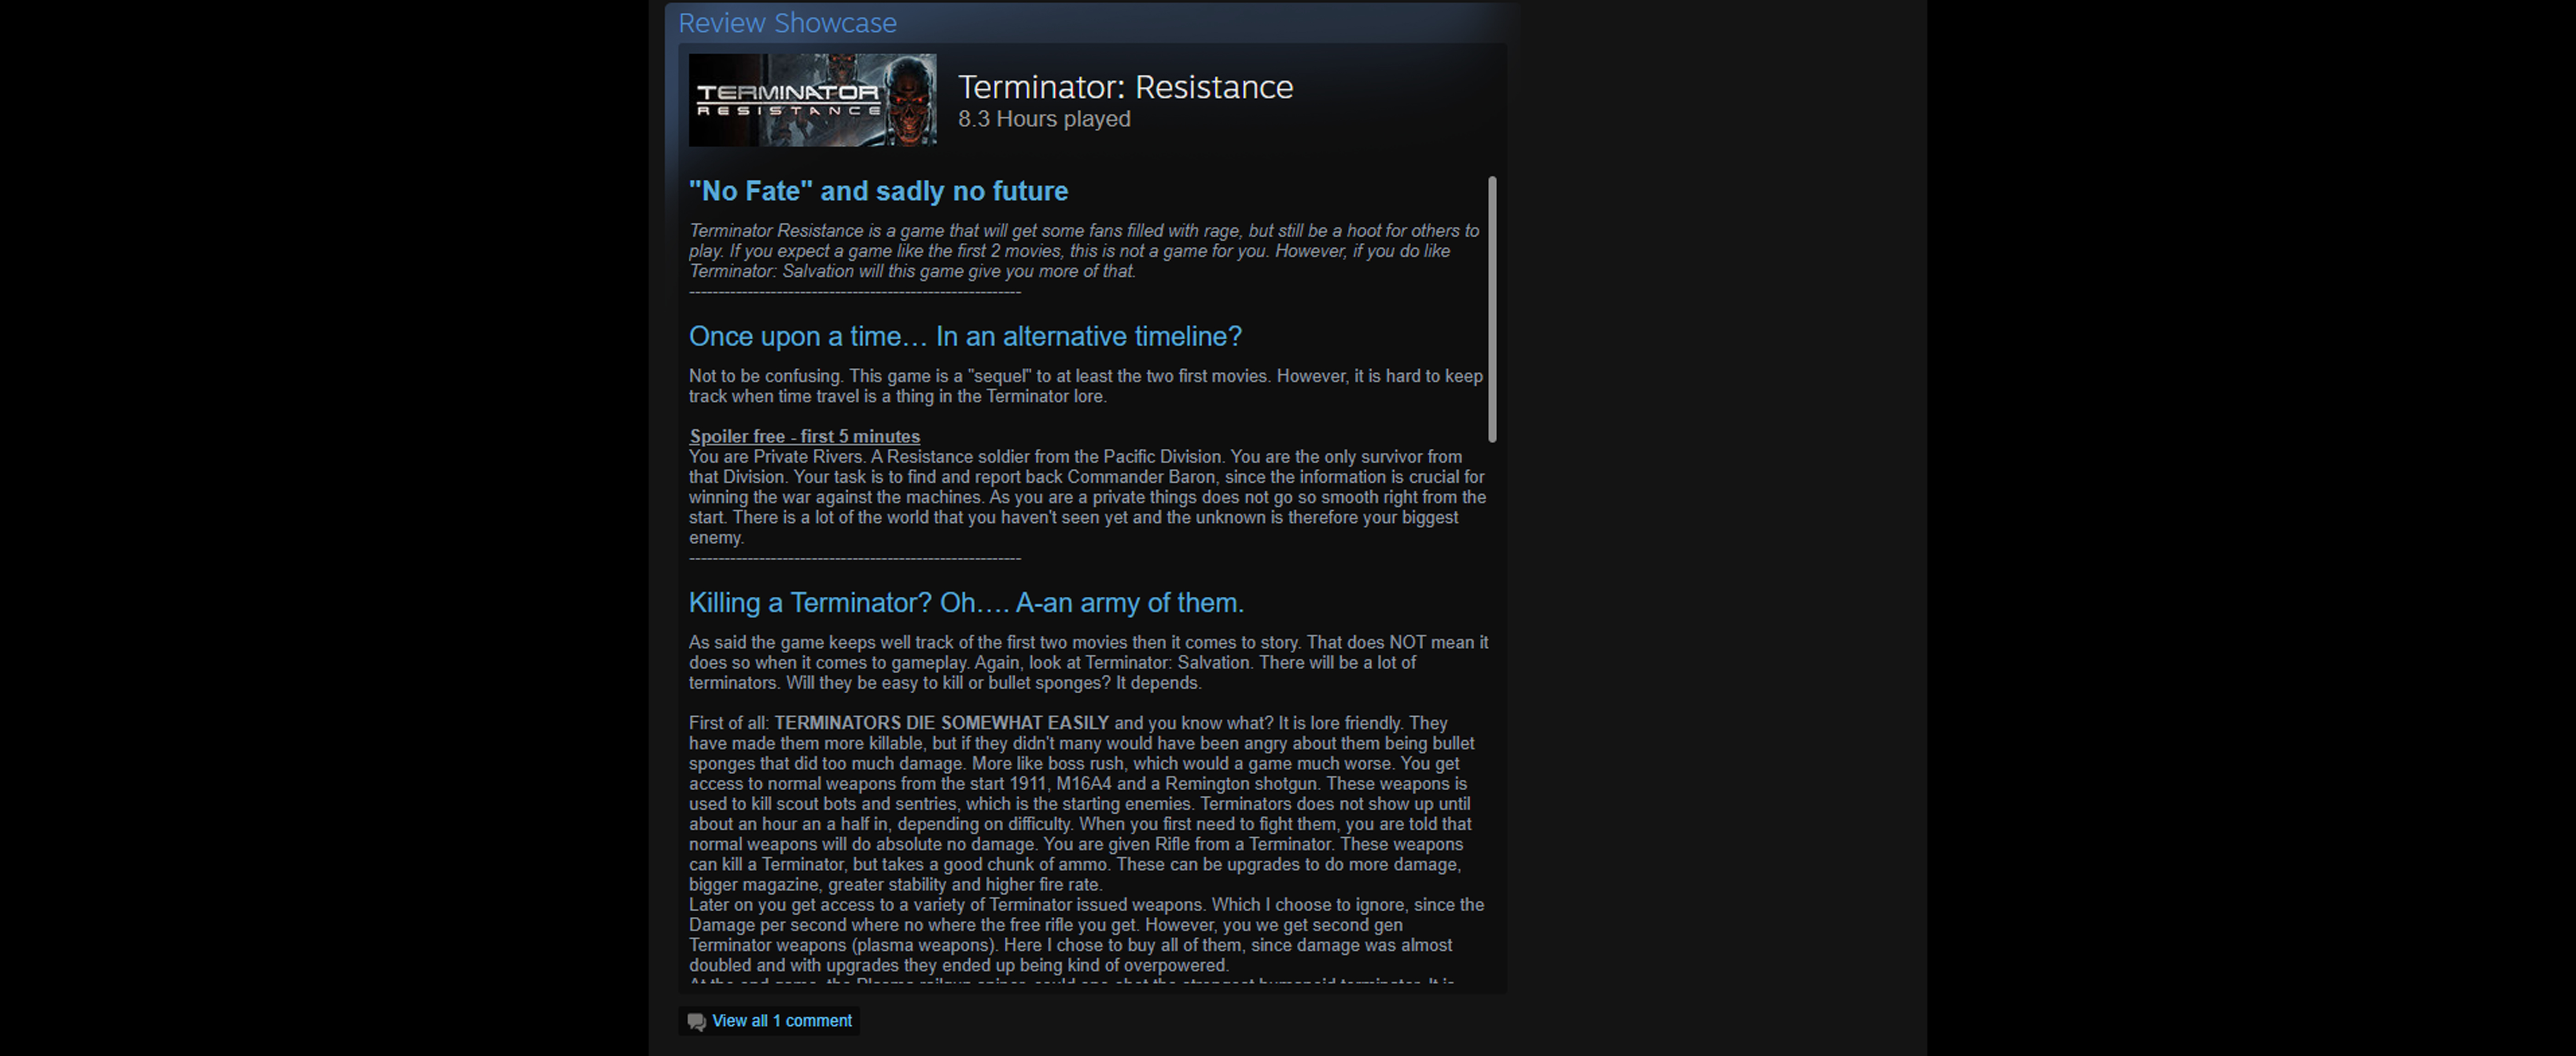
Task: Click the "No Fate" and sadly no future heading
Action: point(878,191)
